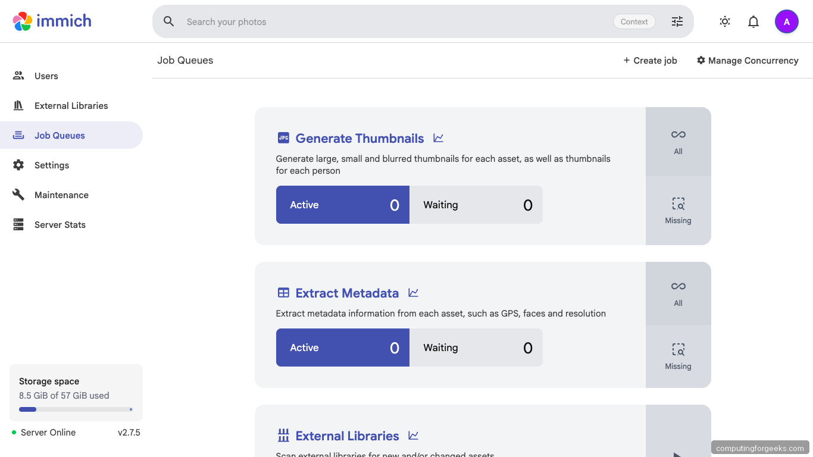Open the Generate Thumbnails statistics graph icon
Screen dimensions: 813x457
pyautogui.click(x=438, y=137)
